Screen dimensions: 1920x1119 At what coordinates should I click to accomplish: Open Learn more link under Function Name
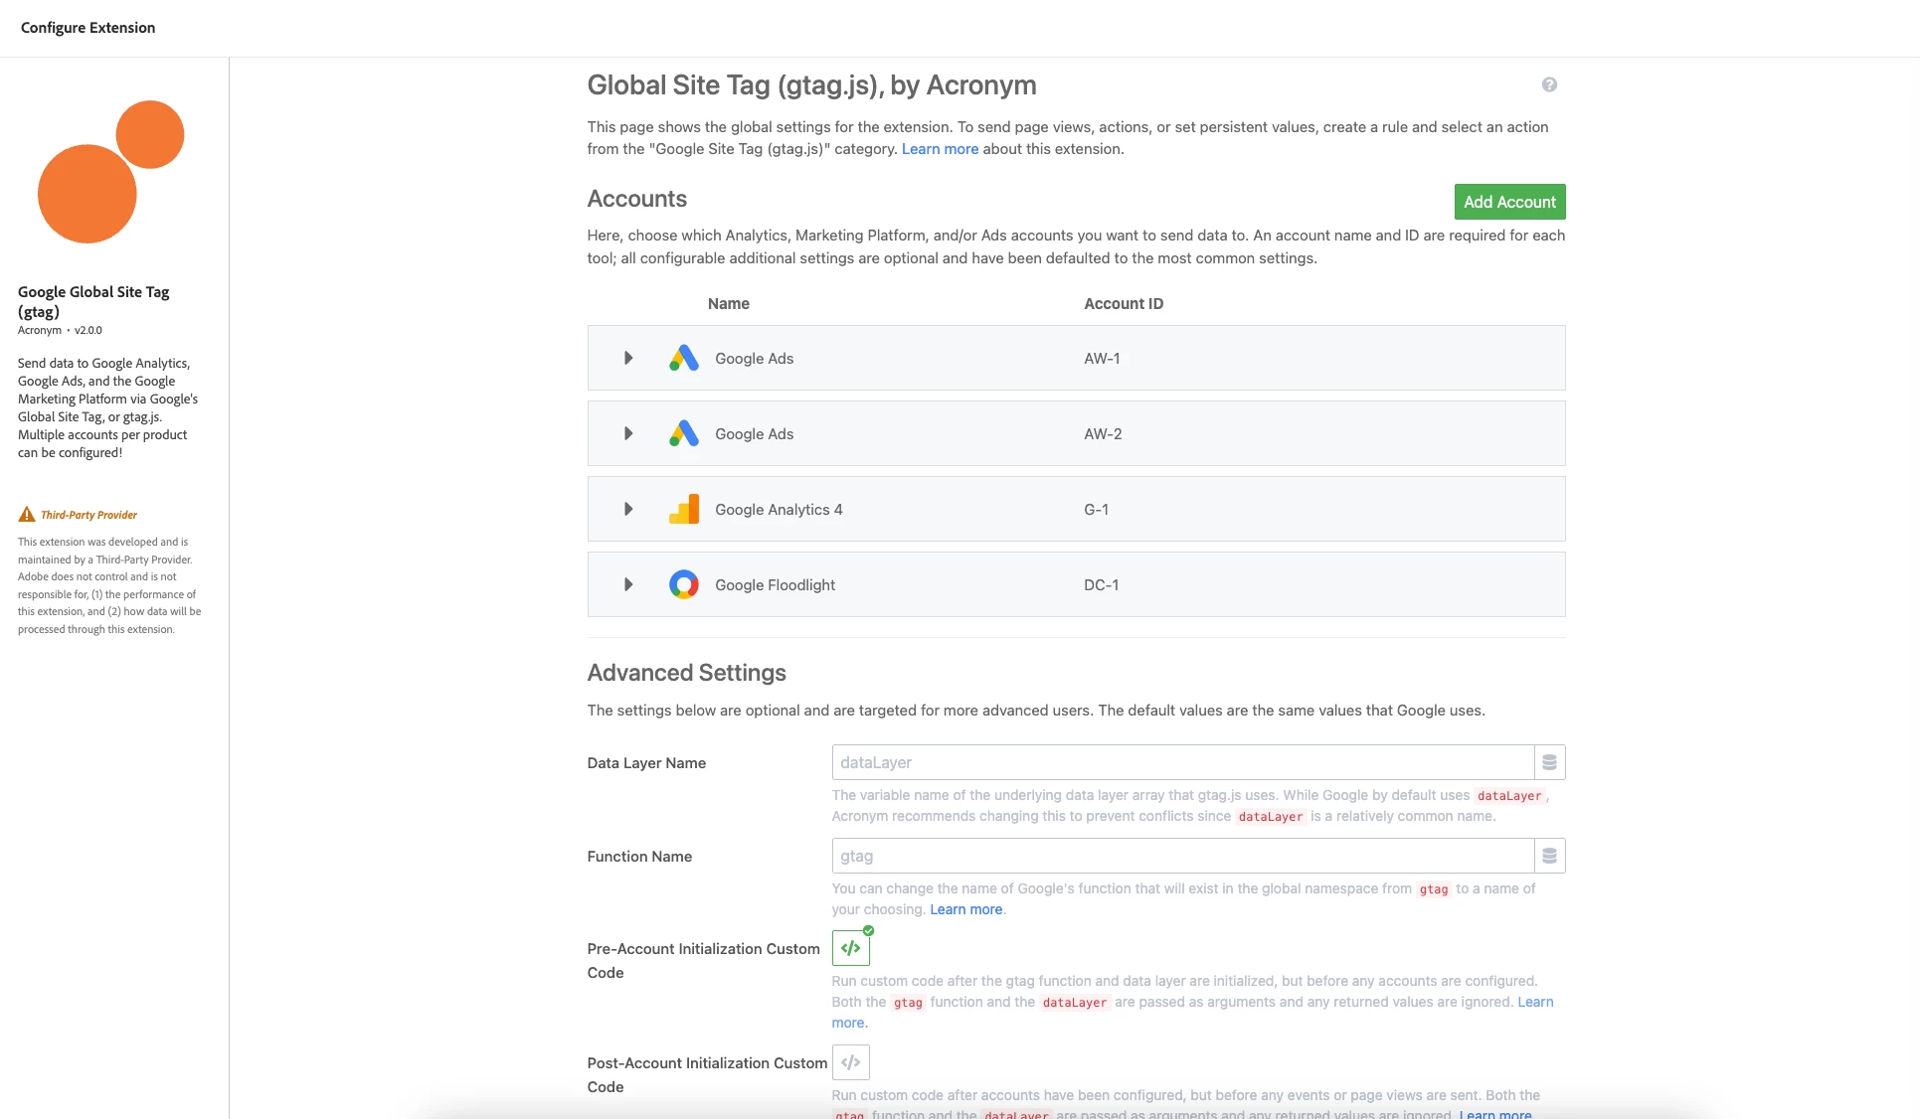coord(965,910)
